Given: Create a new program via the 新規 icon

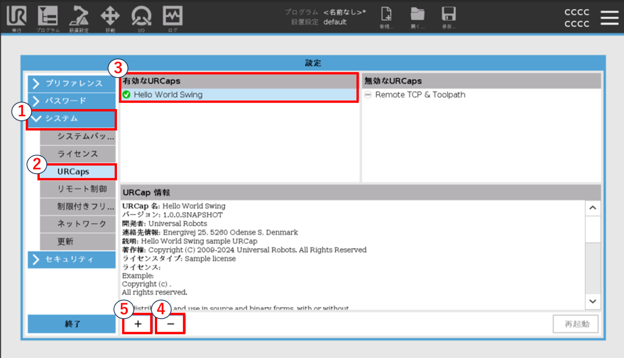Looking at the screenshot, I should tap(386, 16).
